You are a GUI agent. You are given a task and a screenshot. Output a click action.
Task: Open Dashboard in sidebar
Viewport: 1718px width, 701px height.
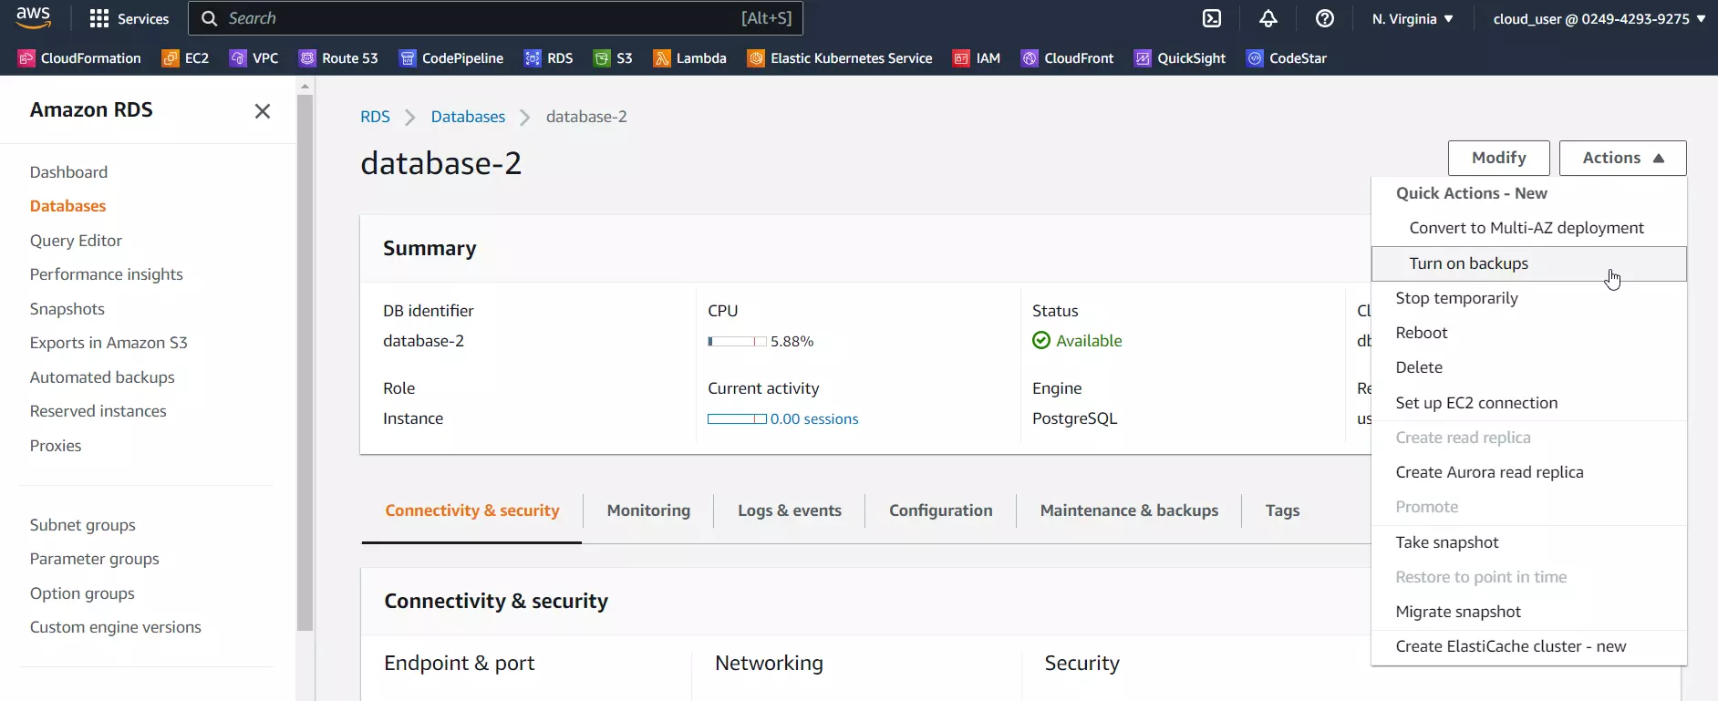pyautogui.click(x=68, y=172)
